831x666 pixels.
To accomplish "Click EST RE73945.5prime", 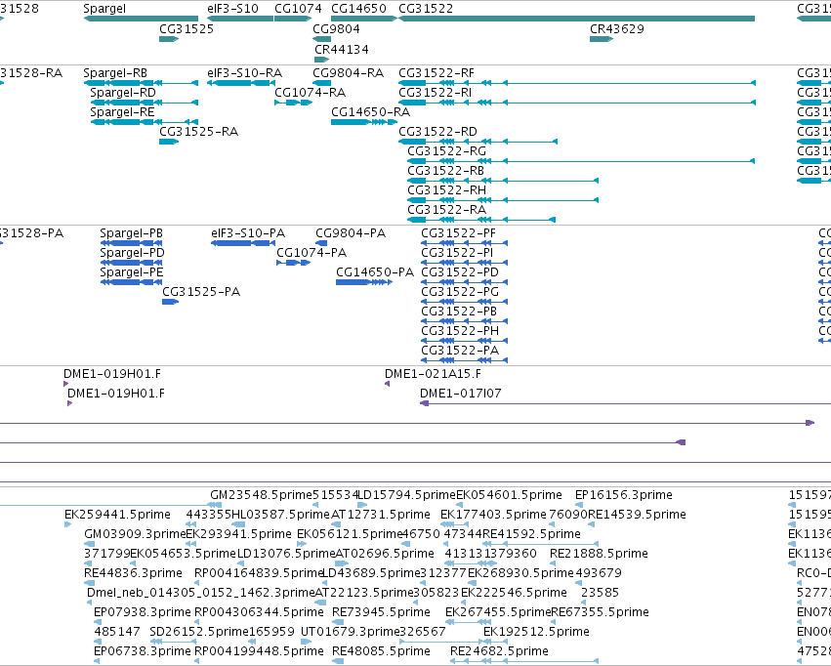I will (x=381, y=612).
